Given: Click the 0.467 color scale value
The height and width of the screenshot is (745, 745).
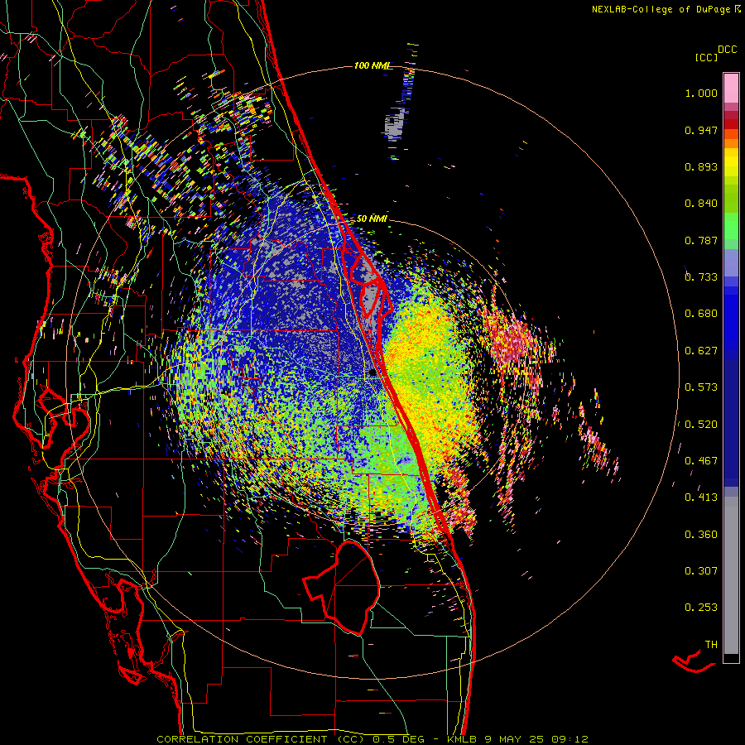Looking at the screenshot, I should pyautogui.click(x=701, y=461).
